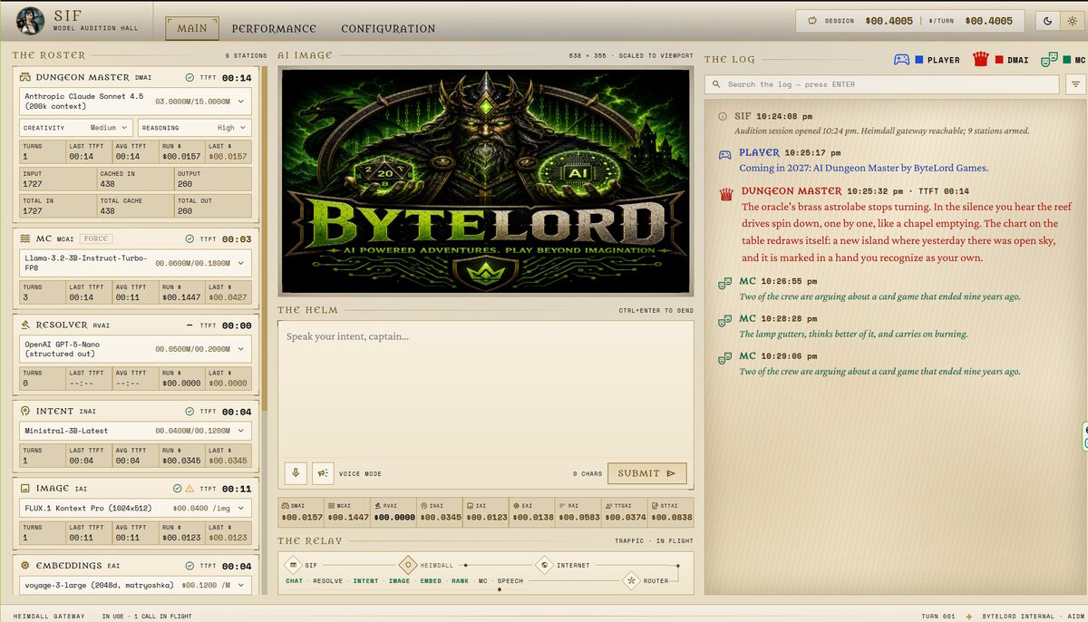1088x622 pixels.
Task: Click the STTAI cost tile
Action: [671, 511]
